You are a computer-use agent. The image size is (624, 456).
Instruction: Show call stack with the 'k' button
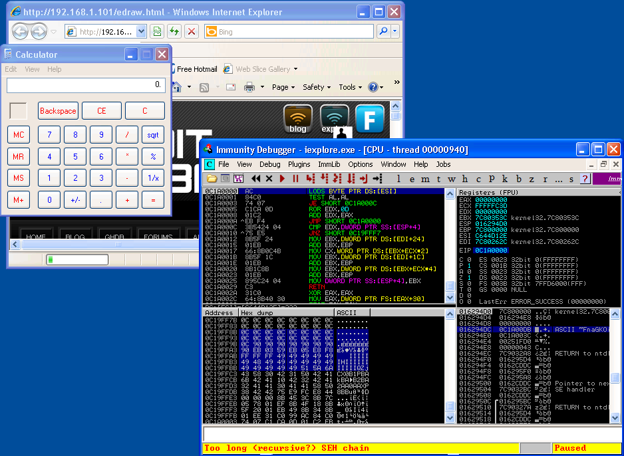(505, 179)
